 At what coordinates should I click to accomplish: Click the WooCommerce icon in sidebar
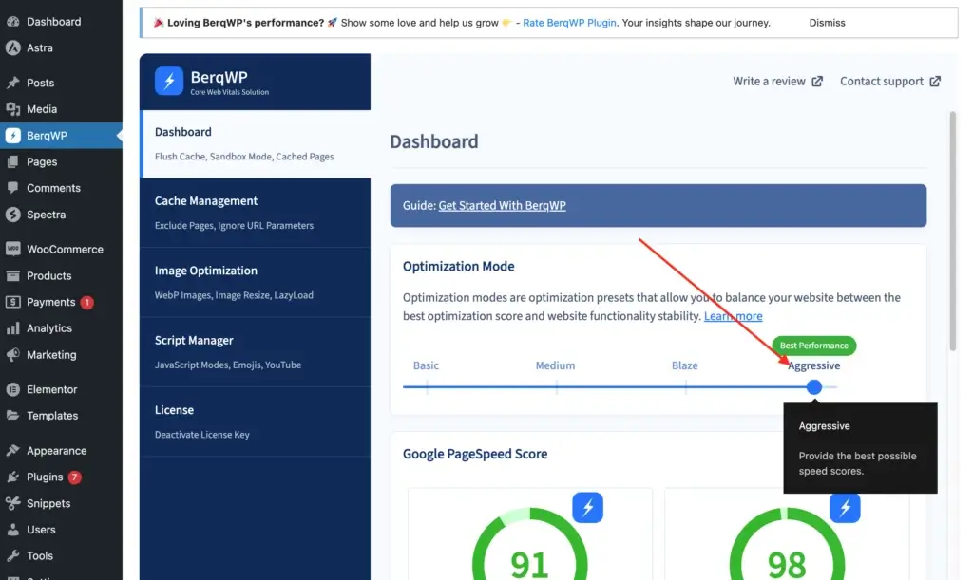pos(13,249)
